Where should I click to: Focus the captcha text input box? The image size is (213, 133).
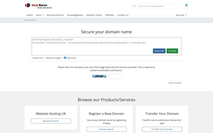pos(116,76)
